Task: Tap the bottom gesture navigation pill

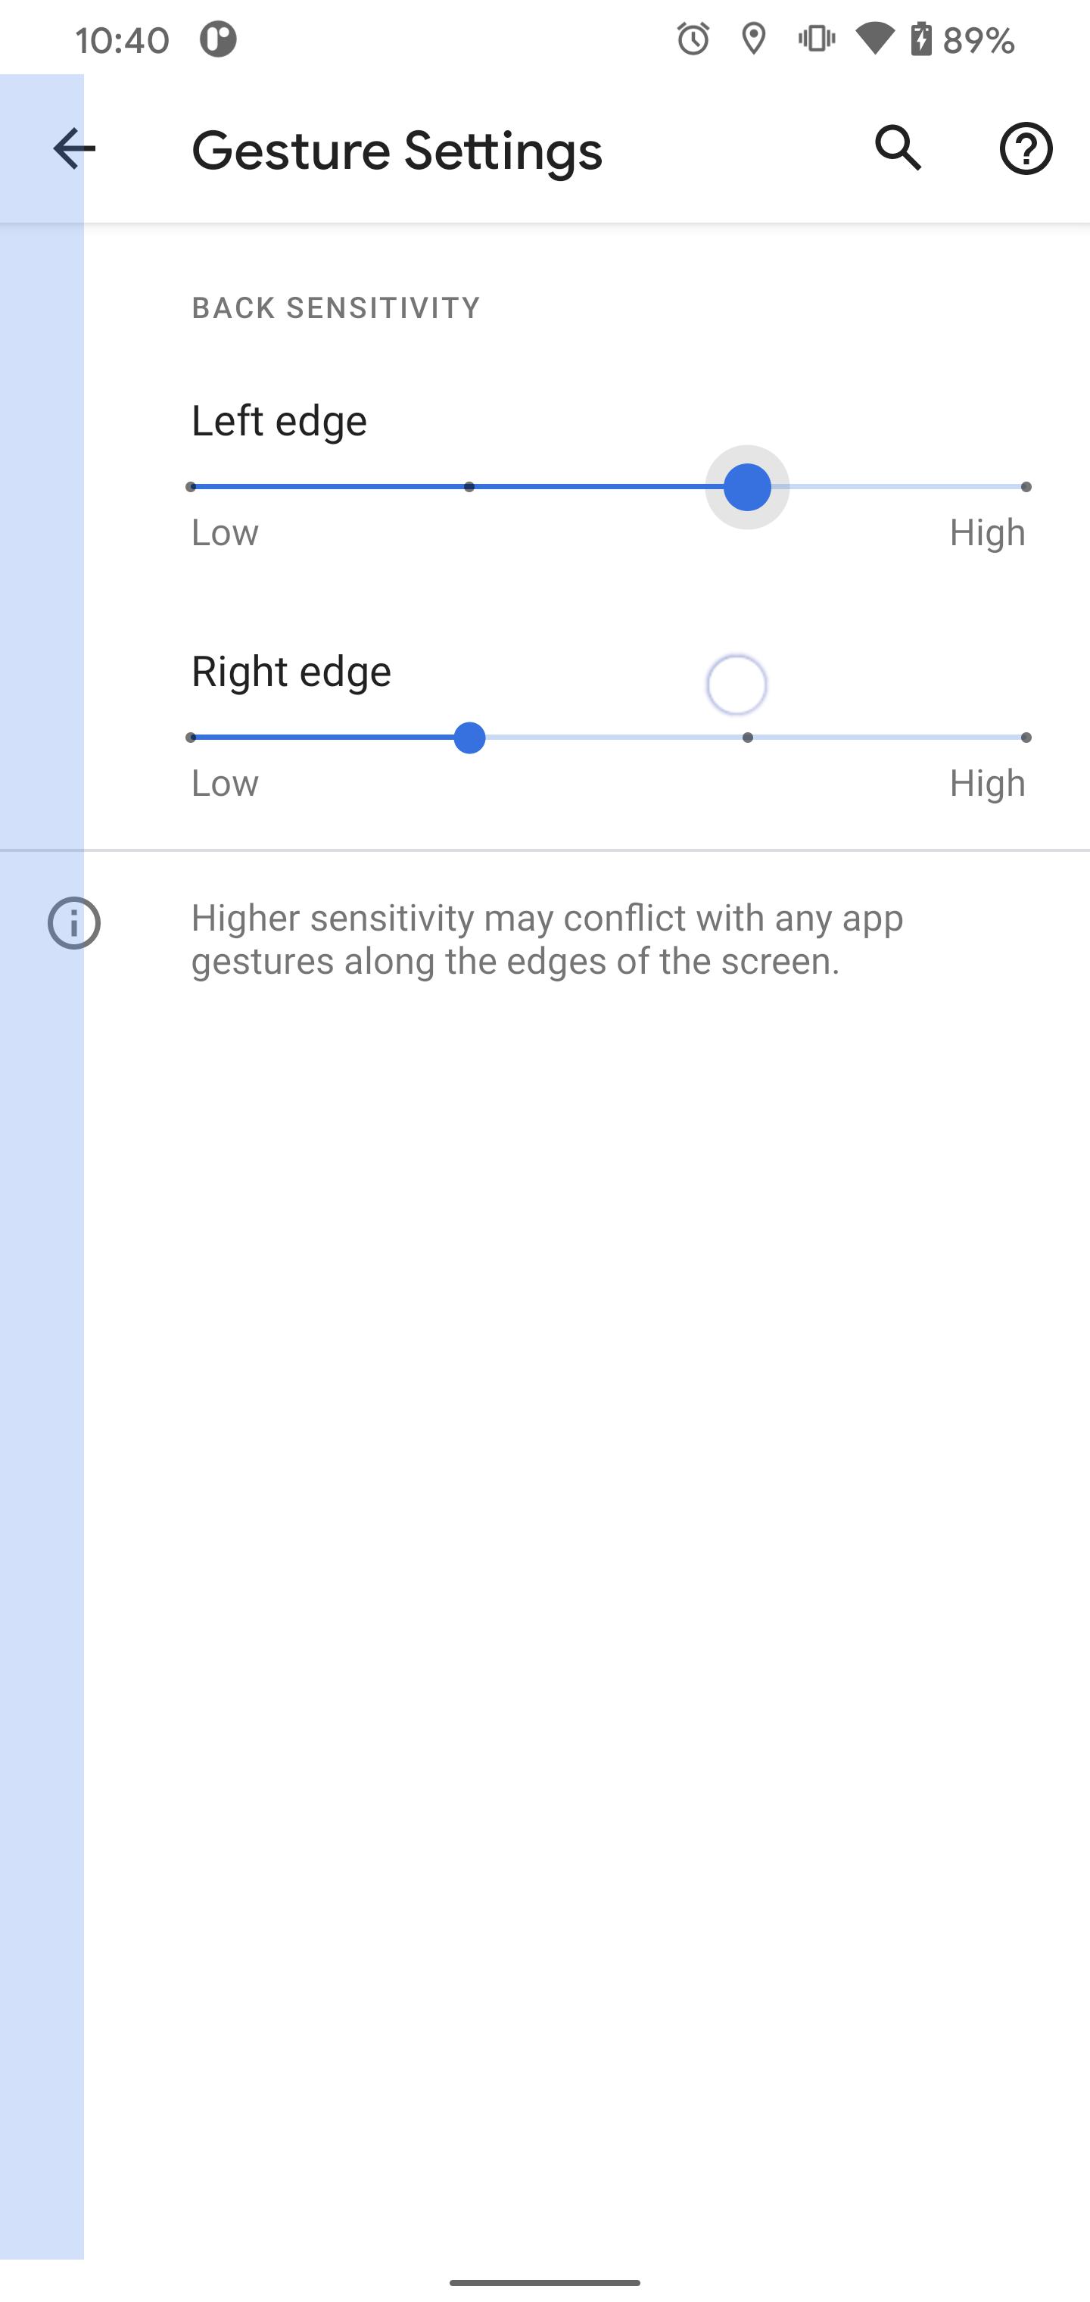Action: point(545,2282)
